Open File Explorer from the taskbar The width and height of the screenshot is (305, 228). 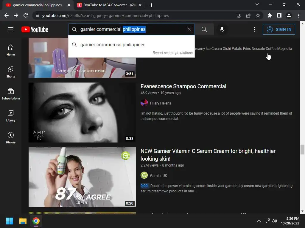23,221
